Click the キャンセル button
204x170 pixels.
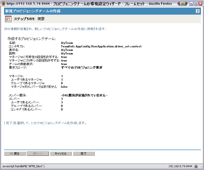click(61, 154)
